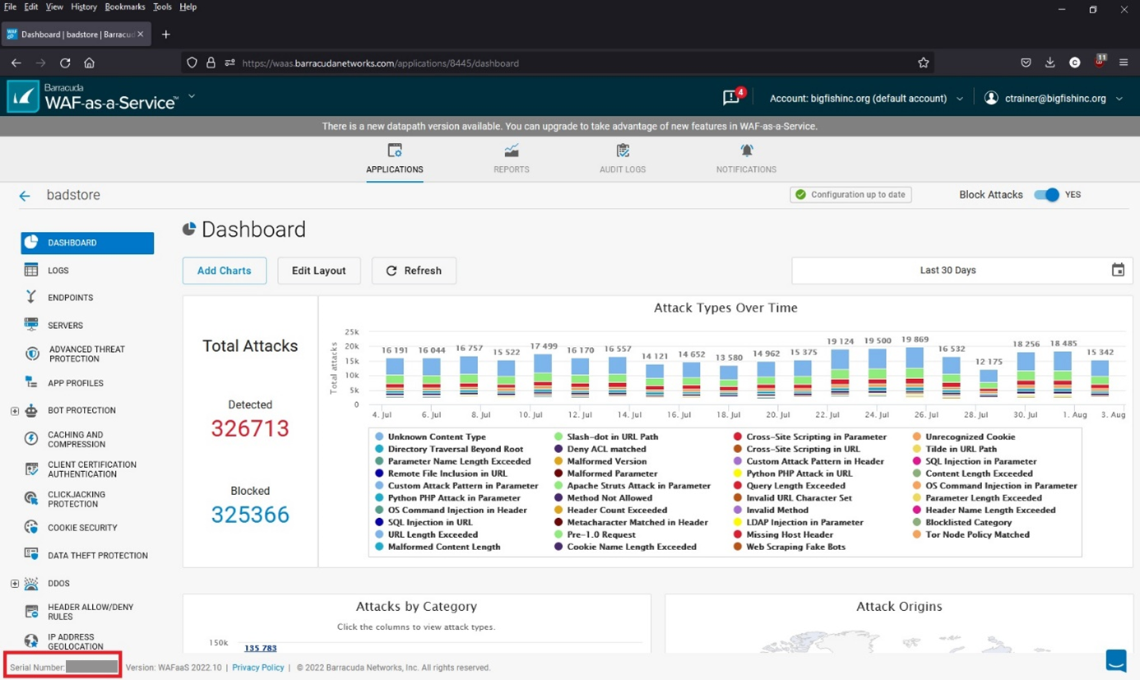Toggle Unrecognized Cookie legend series
The image size is (1140, 680).
[x=964, y=437]
